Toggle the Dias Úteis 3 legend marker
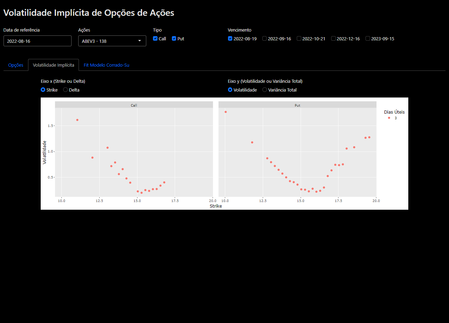 click(x=389, y=118)
